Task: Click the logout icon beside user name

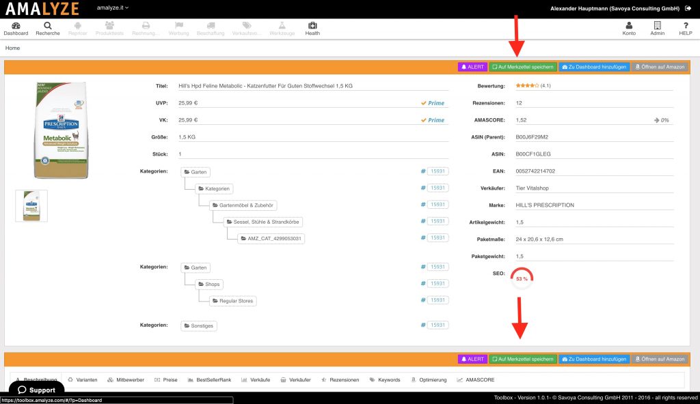Action: [x=688, y=8]
